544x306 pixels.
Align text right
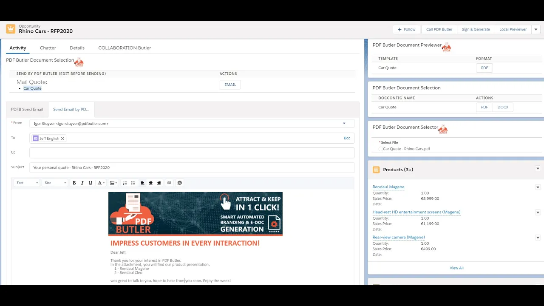pyautogui.click(x=159, y=183)
